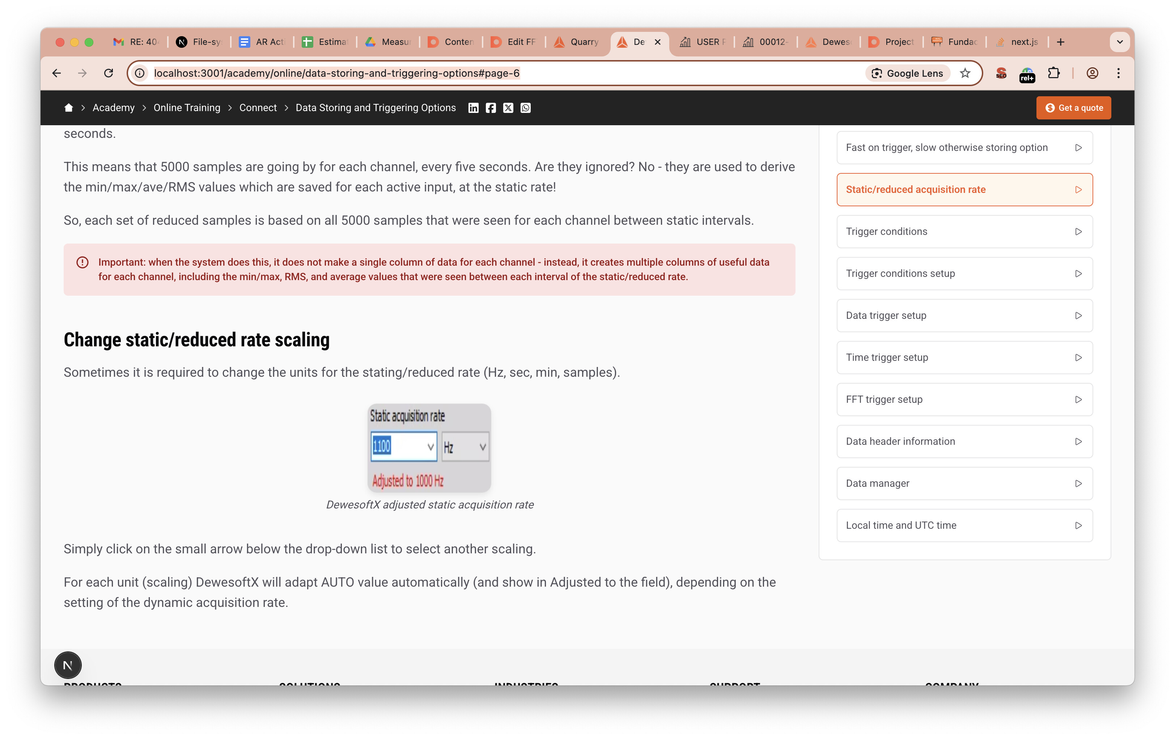
Task: Switch to the Edit FF tab
Action: pyautogui.click(x=513, y=42)
